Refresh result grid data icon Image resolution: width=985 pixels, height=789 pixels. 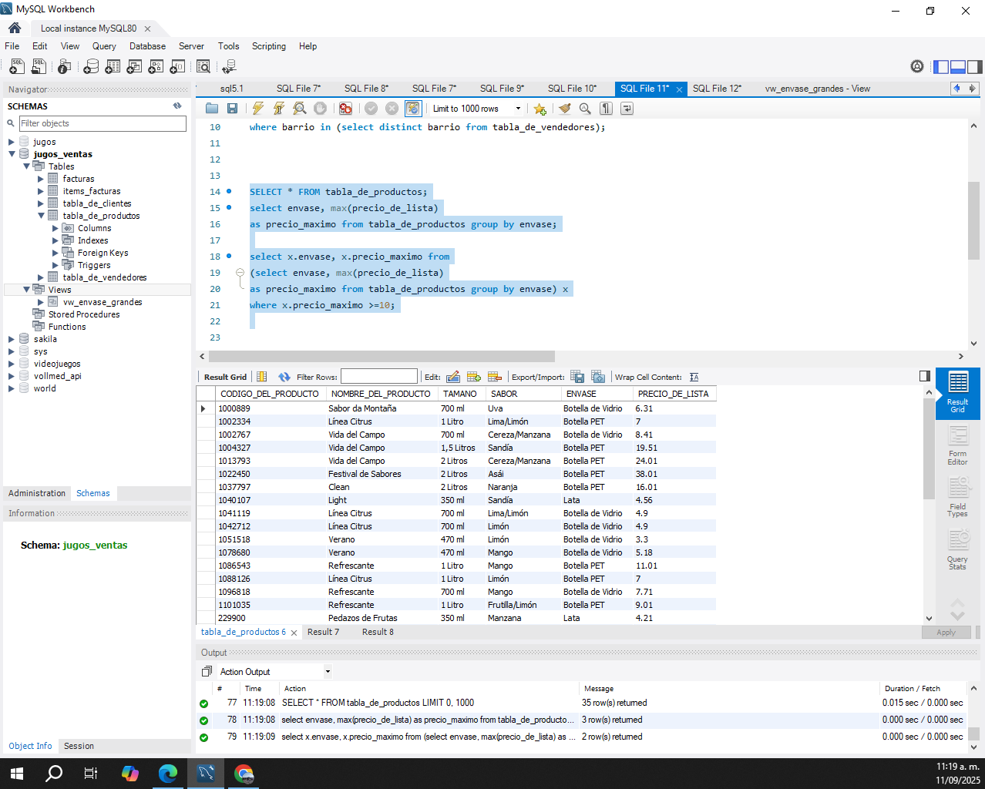click(x=284, y=377)
